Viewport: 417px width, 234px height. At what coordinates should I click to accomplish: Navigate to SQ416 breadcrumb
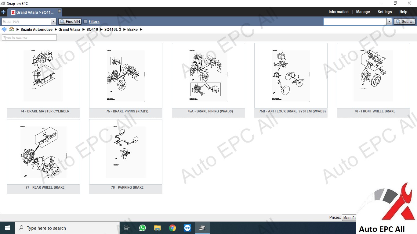click(92, 30)
